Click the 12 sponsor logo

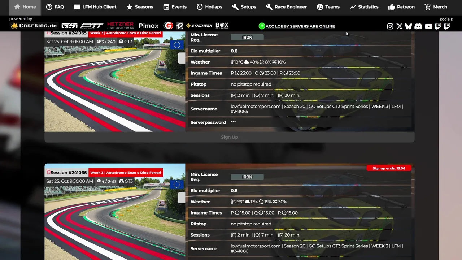pyautogui.click(x=179, y=26)
